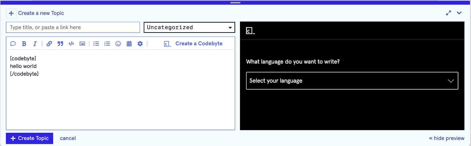Expand the Select your language dropdown
Image resolution: width=471 pixels, height=146 pixels.
tap(352, 81)
